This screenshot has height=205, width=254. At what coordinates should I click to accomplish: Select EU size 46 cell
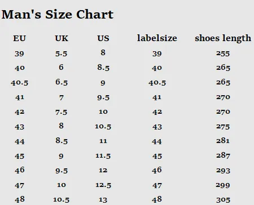coord(20,170)
